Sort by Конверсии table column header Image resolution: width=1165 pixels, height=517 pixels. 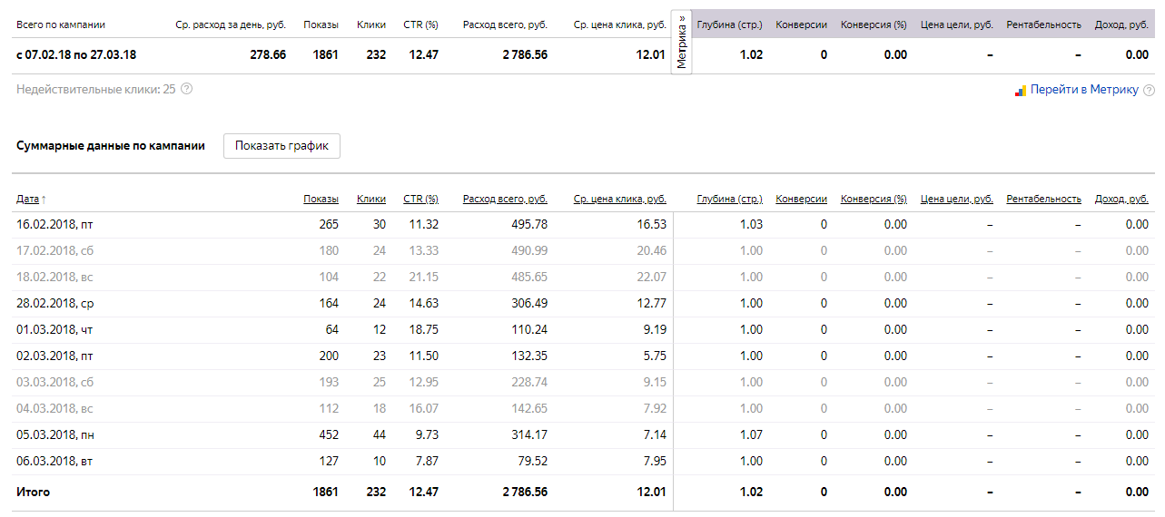click(x=801, y=199)
